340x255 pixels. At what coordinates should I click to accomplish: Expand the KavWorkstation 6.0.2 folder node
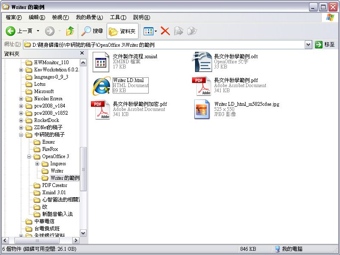coord(21,70)
